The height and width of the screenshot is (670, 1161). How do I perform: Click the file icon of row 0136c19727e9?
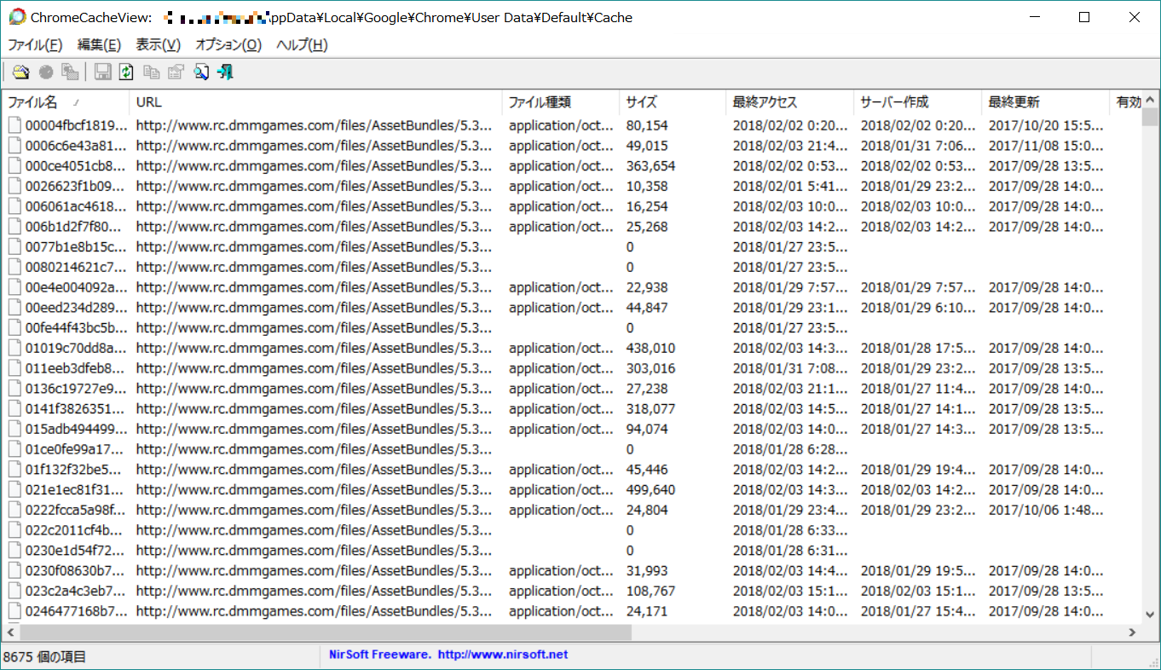point(14,389)
